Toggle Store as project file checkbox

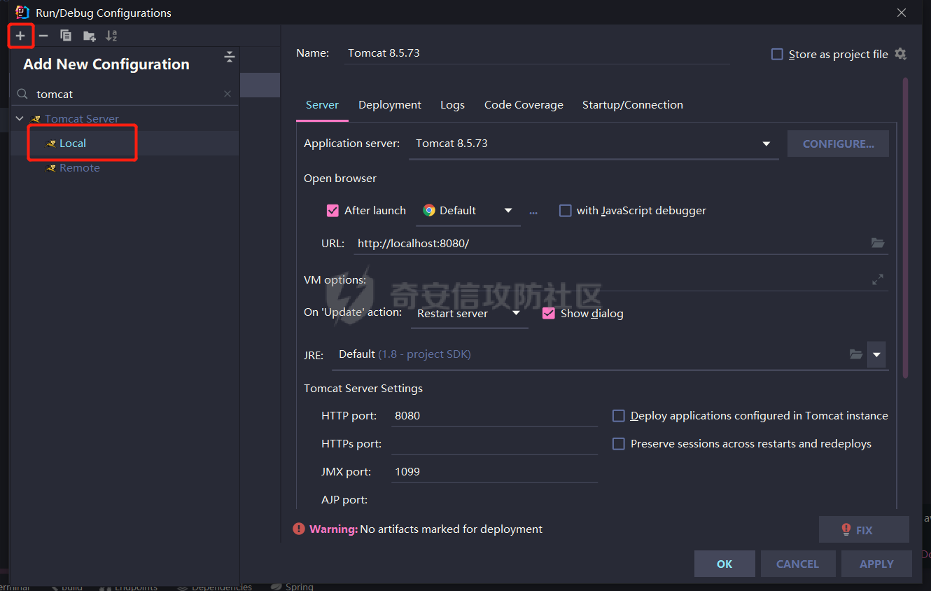[777, 54]
